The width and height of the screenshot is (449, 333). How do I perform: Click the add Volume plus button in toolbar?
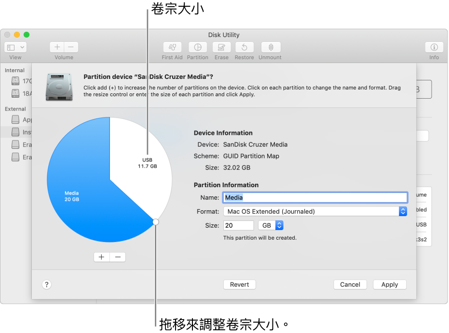[x=57, y=47]
